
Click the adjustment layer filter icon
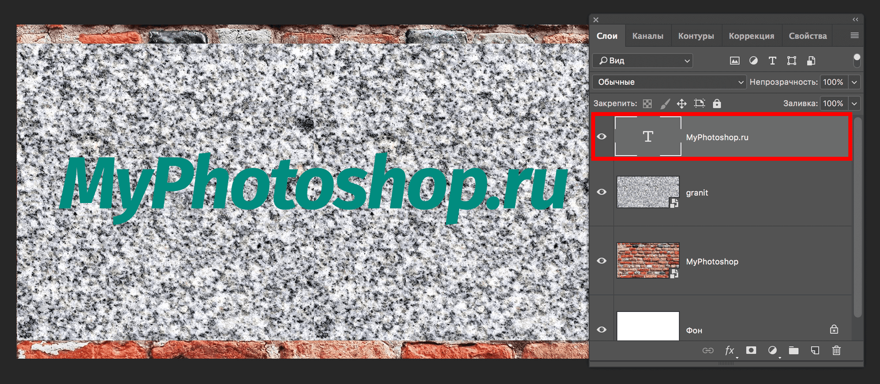click(x=754, y=61)
